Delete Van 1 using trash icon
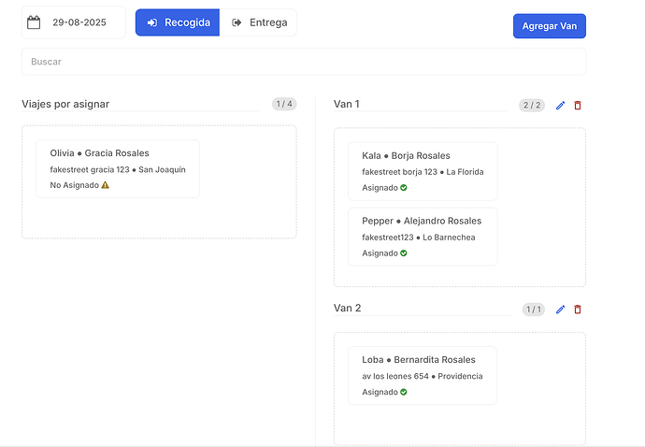The width and height of the screenshot is (645, 447). (x=578, y=106)
